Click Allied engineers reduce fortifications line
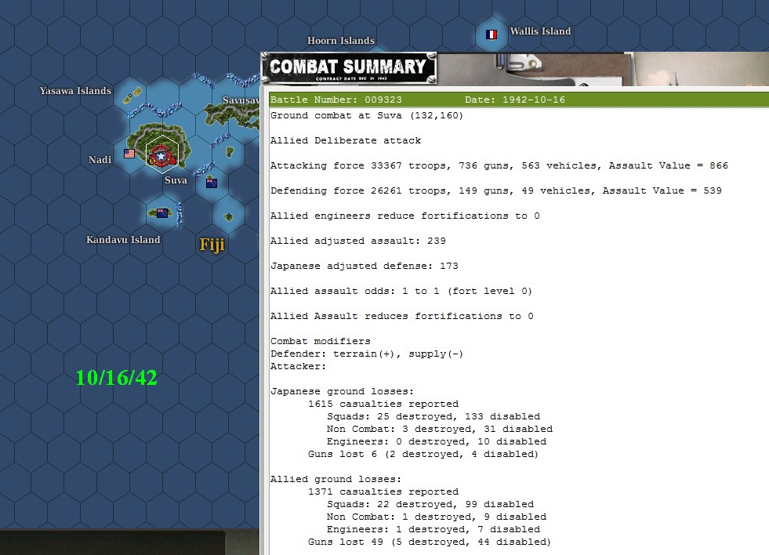 pyautogui.click(x=405, y=216)
